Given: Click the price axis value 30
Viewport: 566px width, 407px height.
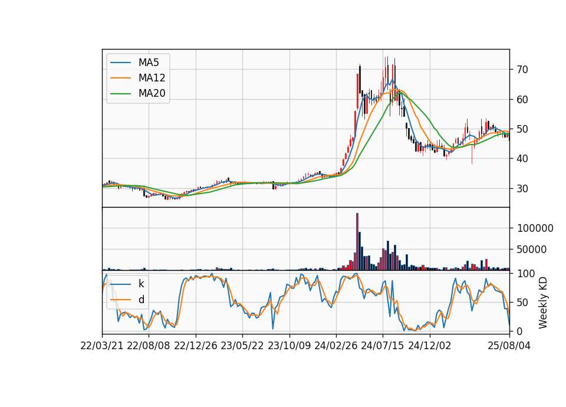Looking at the screenshot, I should pos(522,189).
